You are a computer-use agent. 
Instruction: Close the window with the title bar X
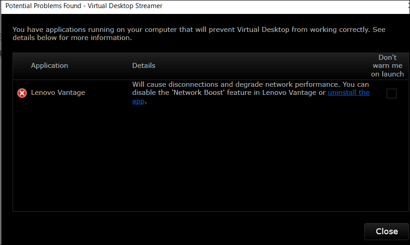409,6
